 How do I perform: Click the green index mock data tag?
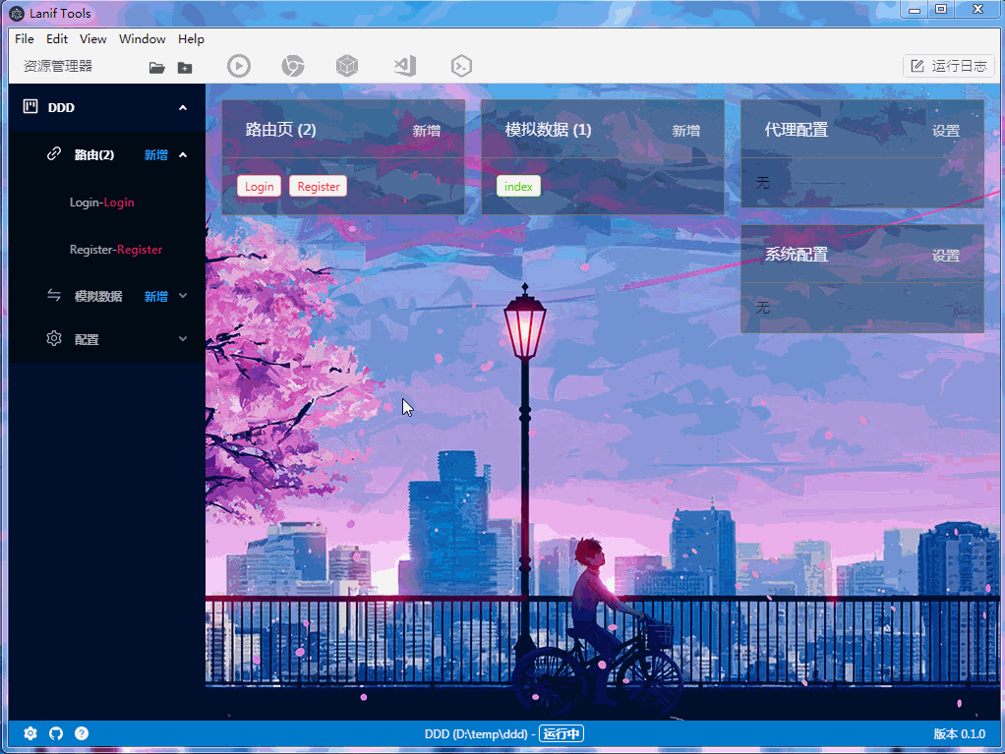518,186
